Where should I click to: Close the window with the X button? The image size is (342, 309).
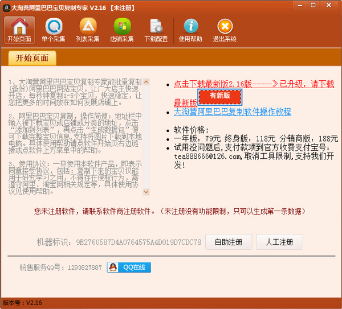coord(329,5)
